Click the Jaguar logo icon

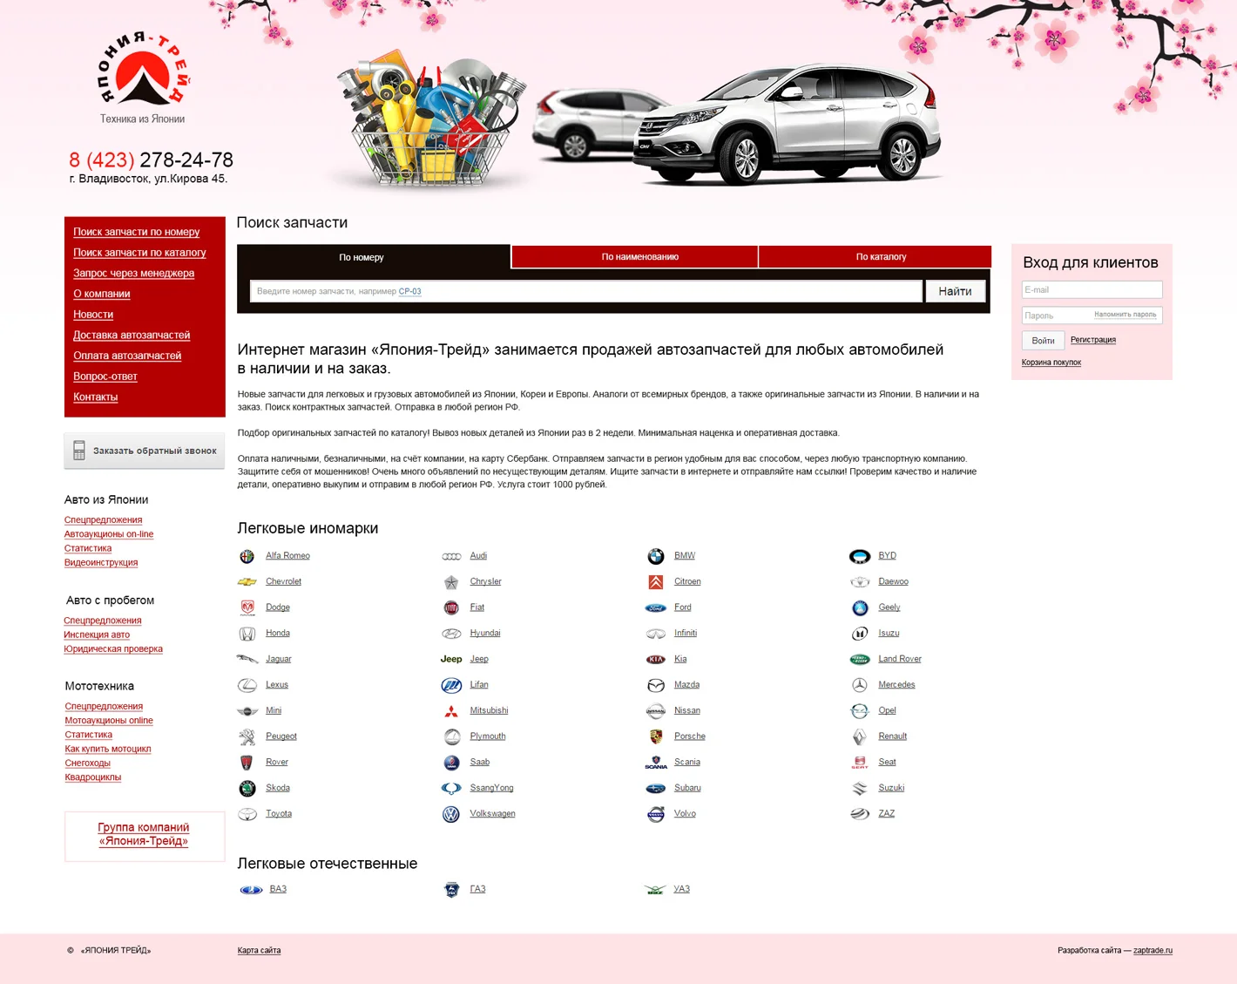(247, 659)
